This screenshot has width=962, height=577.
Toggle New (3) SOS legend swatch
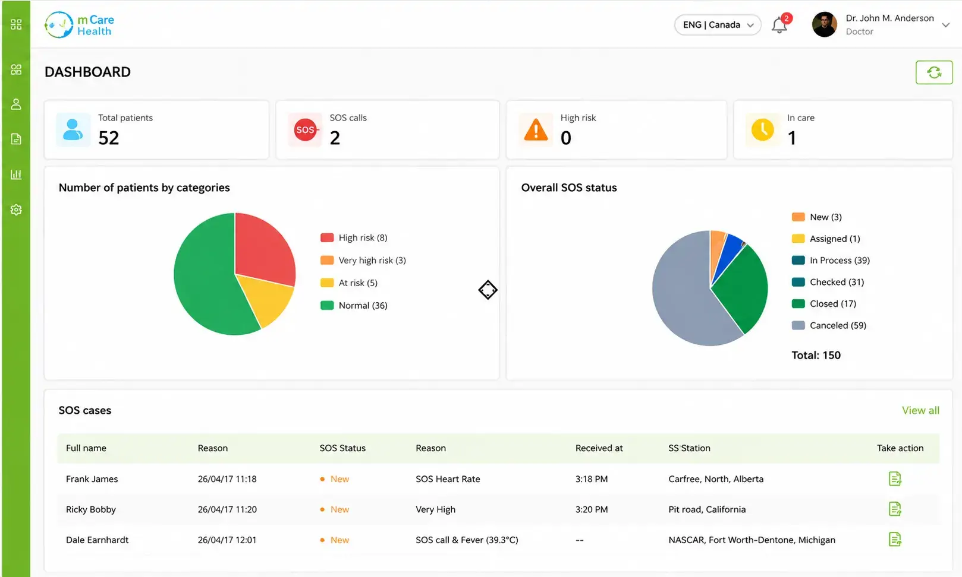pyautogui.click(x=798, y=217)
